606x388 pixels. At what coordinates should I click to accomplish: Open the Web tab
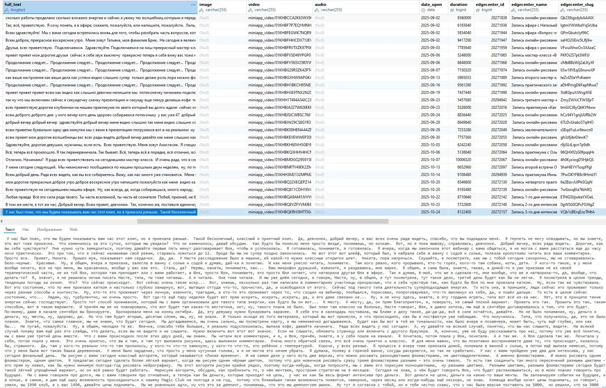point(73,230)
